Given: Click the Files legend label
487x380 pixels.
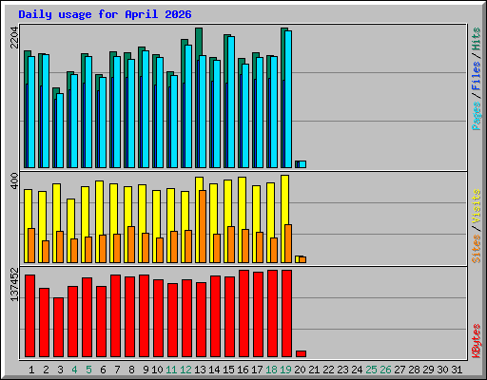Looking at the screenshot, I should point(477,76).
